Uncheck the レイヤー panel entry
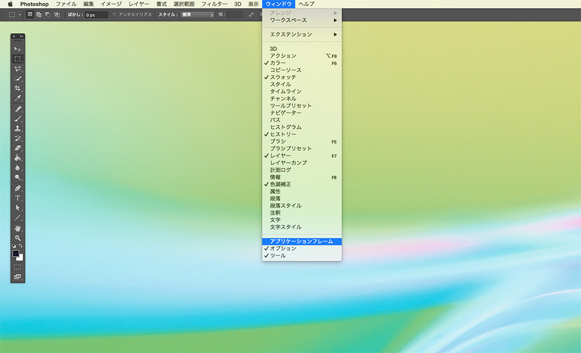Screen dimensions: 581x353 (x=302, y=156)
